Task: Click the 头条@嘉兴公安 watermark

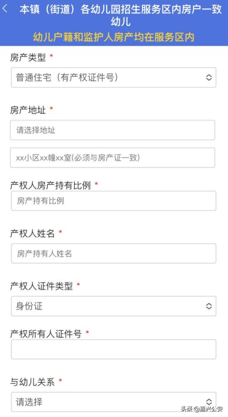Action: (x=202, y=409)
